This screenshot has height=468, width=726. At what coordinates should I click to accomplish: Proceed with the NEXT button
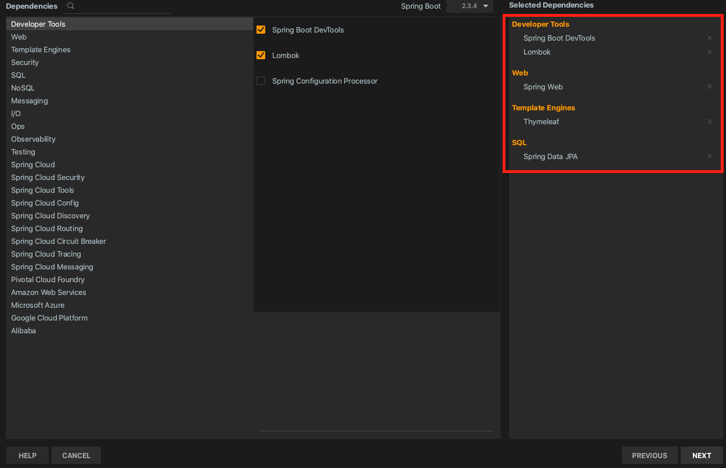pos(702,455)
